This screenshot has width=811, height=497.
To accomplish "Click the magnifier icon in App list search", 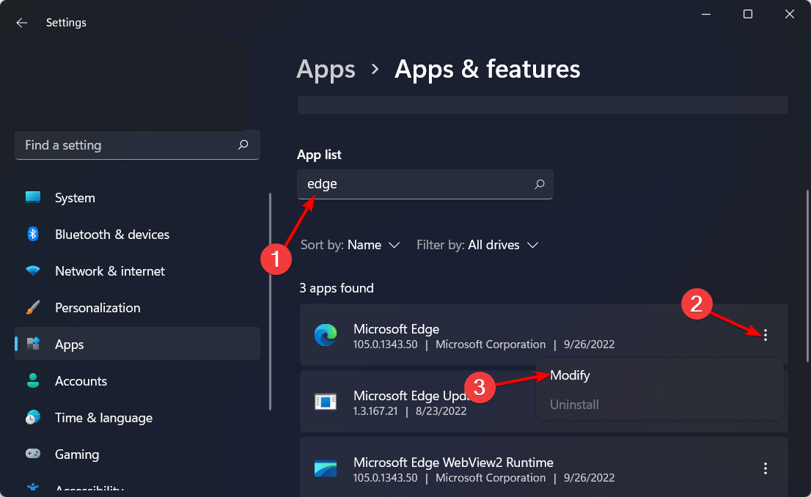I will (540, 184).
